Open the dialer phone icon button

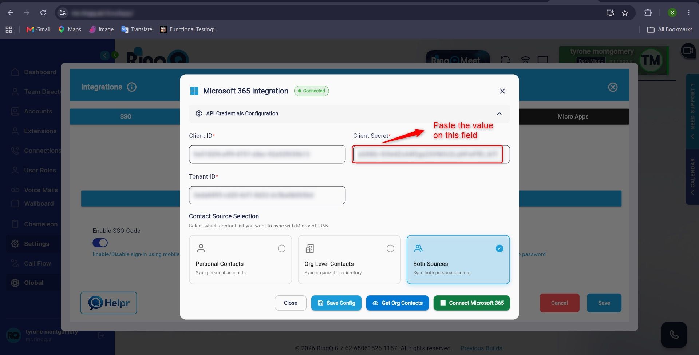674,335
